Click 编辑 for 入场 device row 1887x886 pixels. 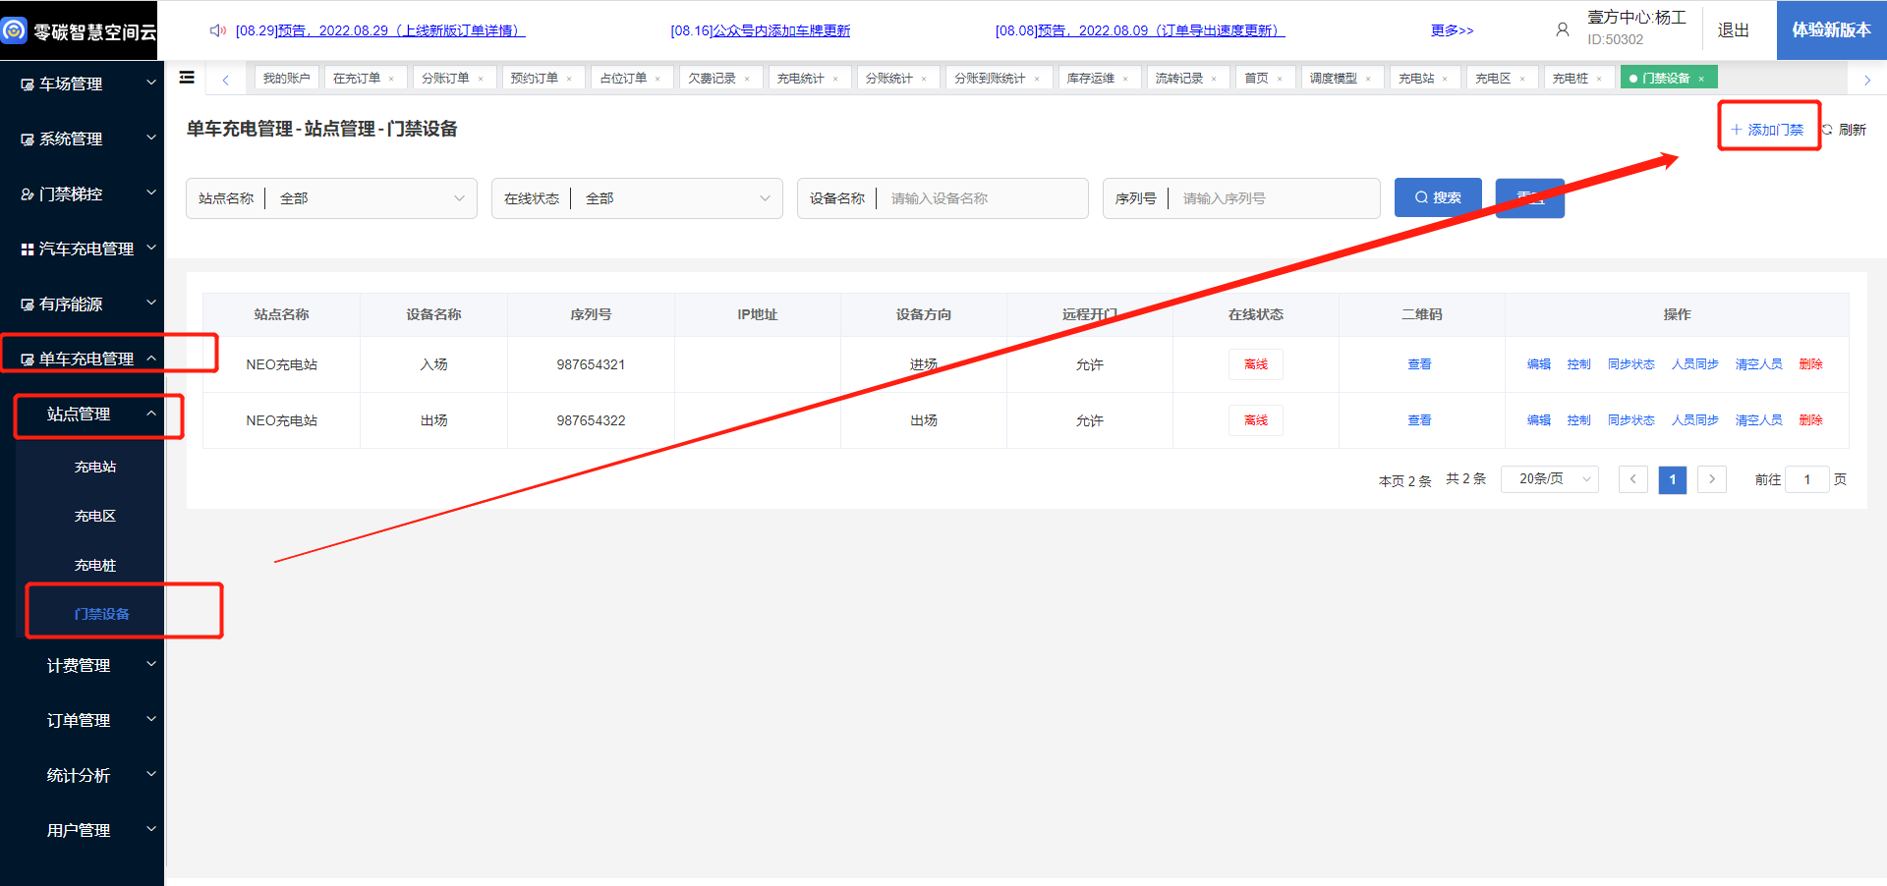(1539, 364)
